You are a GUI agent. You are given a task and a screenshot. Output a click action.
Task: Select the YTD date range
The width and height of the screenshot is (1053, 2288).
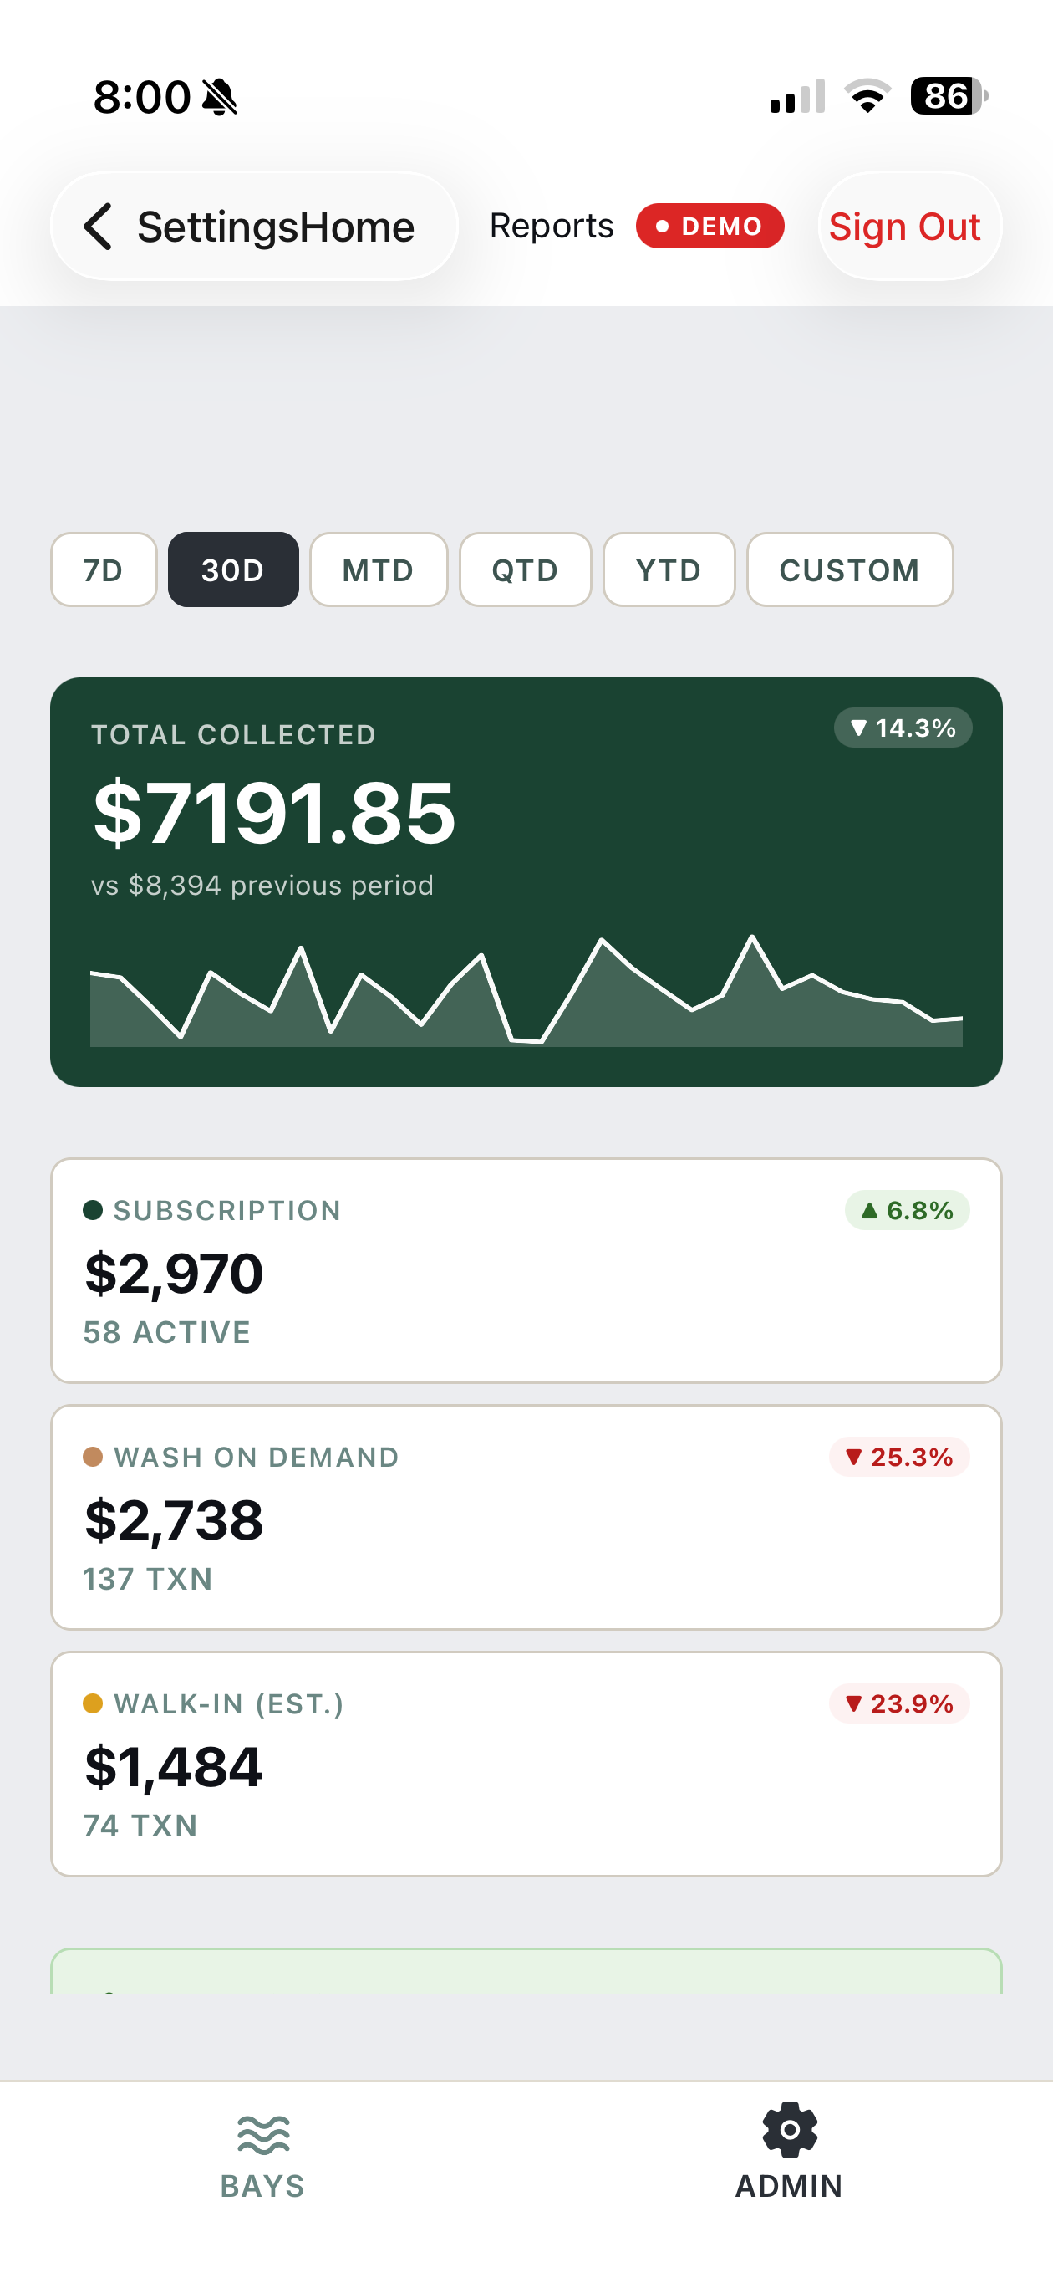(669, 569)
